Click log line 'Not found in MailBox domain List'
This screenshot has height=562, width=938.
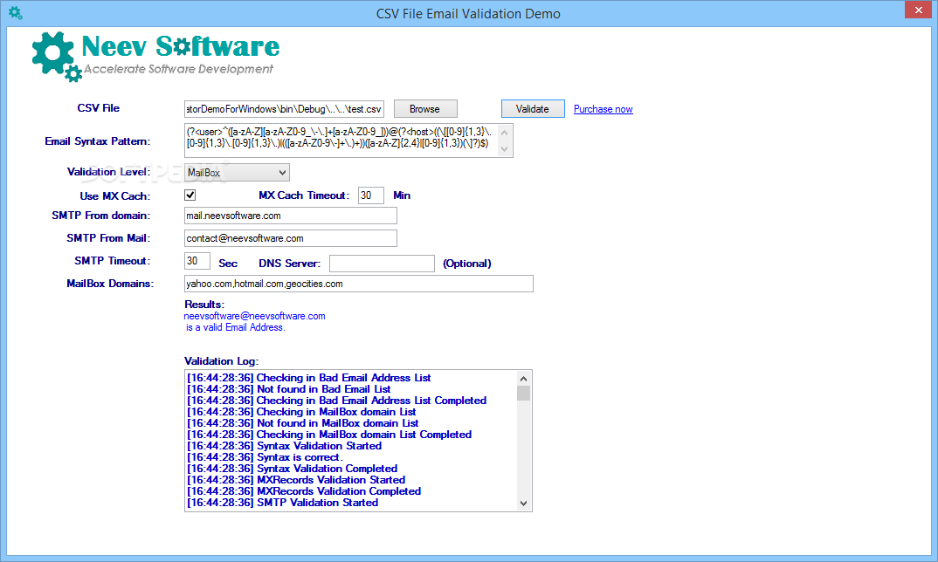point(303,423)
